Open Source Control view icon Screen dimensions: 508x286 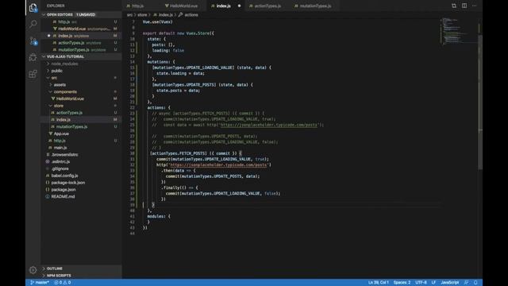click(x=33, y=41)
